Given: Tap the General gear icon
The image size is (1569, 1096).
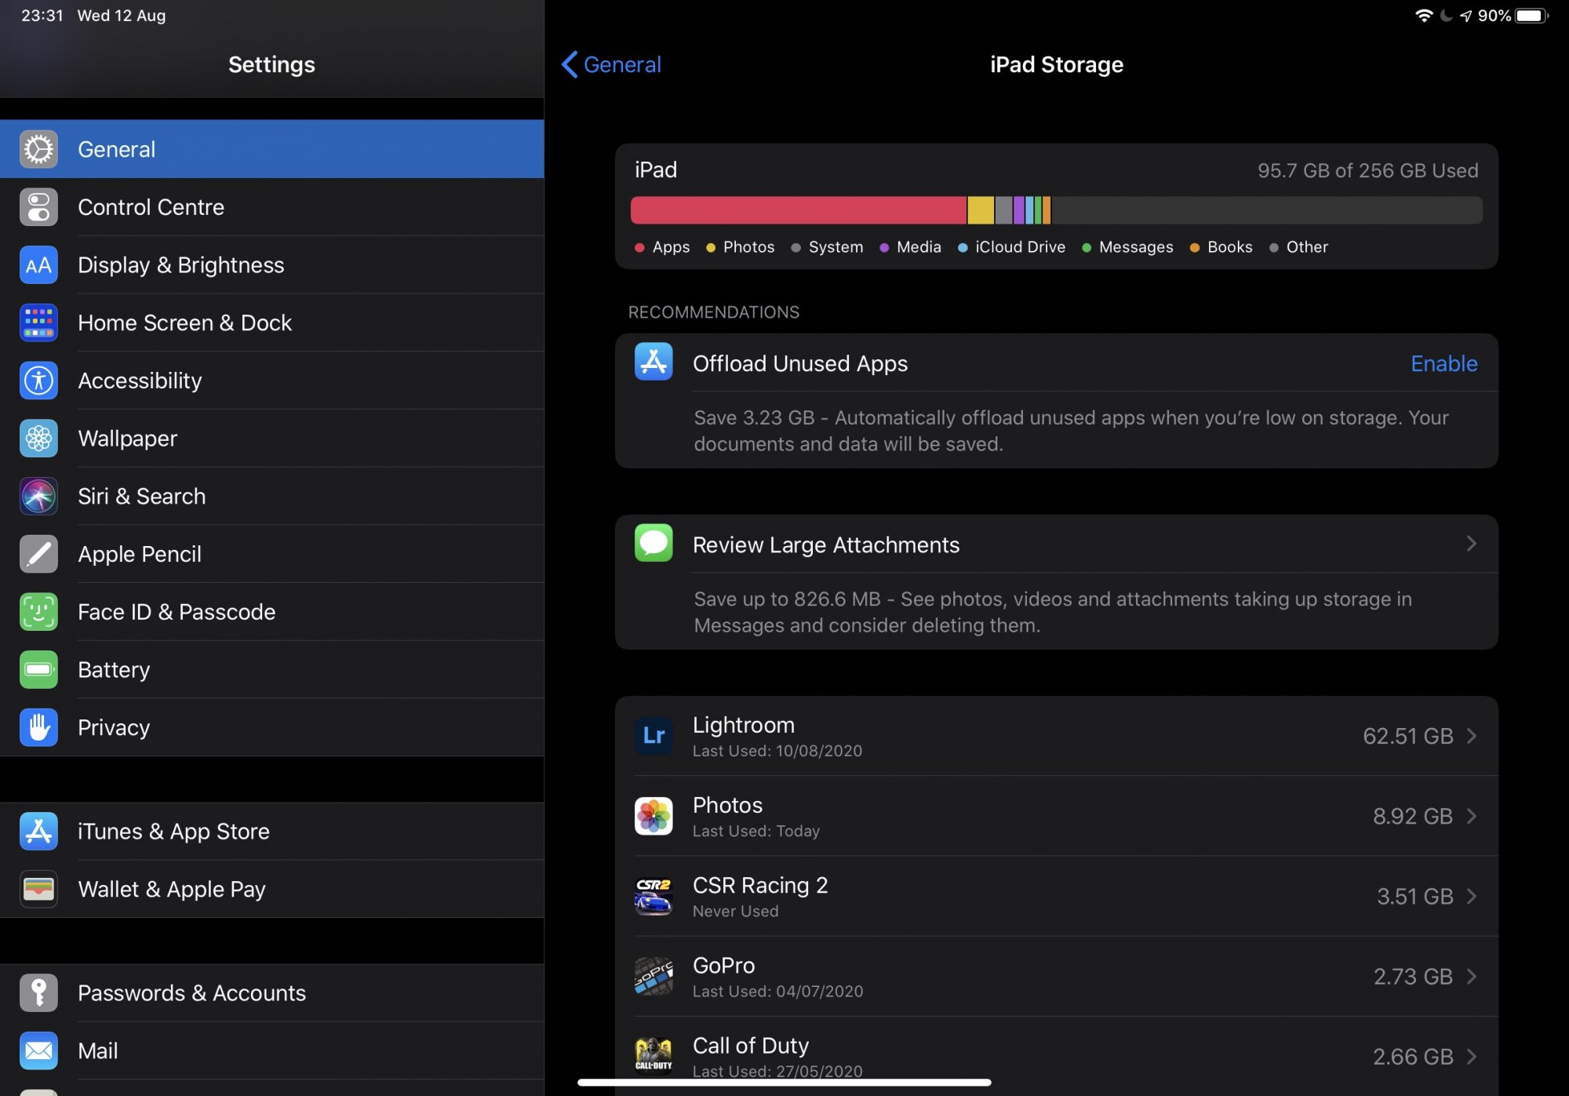Looking at the screenshot, I should tap(38, 149).
